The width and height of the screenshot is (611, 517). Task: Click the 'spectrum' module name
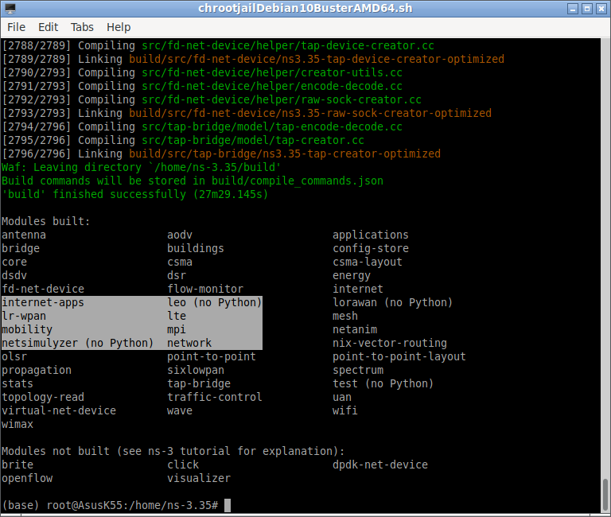click(358, 370)
